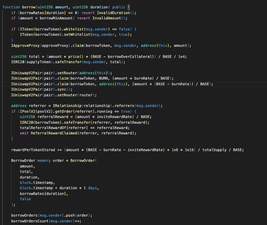
Task: Click the false value in the BorrowOrder struct
Action: tap(25, 199)
